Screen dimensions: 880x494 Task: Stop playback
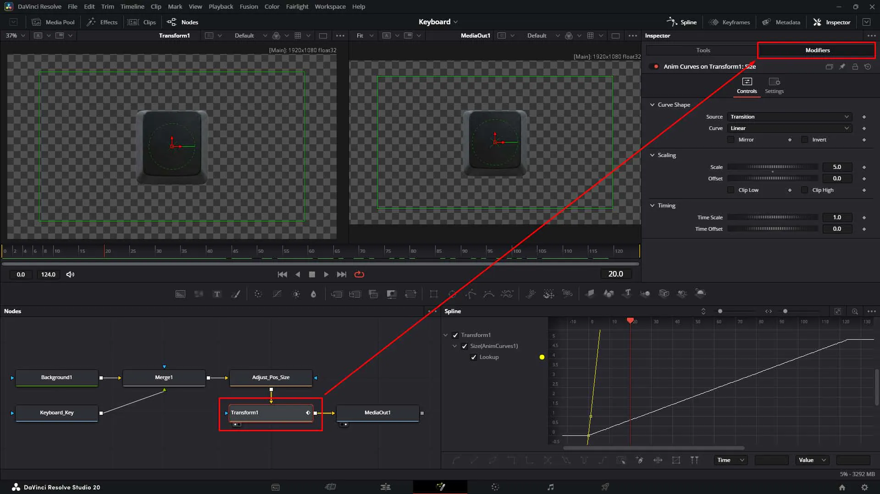(x=312, y=274)
